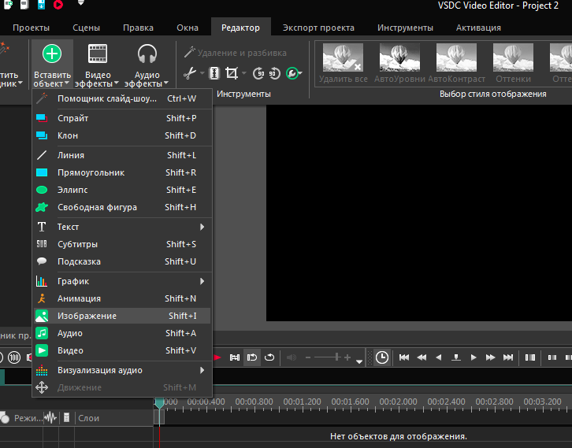Expand the crop tool options arrow

244,73
